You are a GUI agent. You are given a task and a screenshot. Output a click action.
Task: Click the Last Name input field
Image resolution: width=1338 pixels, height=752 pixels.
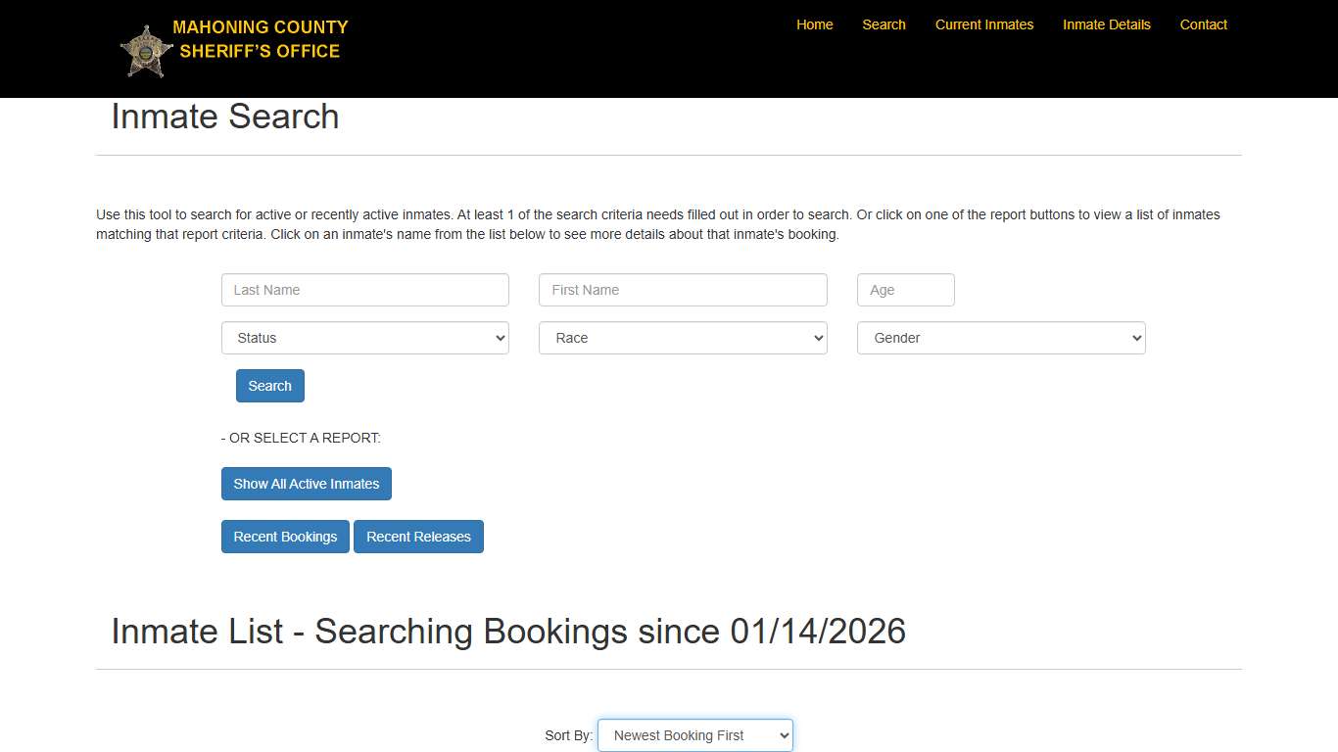tap(364, 289)
